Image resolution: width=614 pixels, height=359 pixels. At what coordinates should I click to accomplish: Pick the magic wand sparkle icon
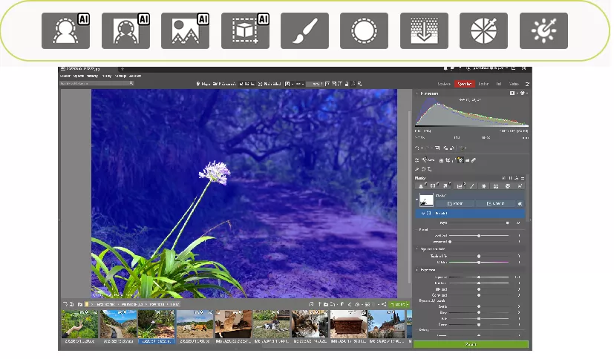coord(543,31)
